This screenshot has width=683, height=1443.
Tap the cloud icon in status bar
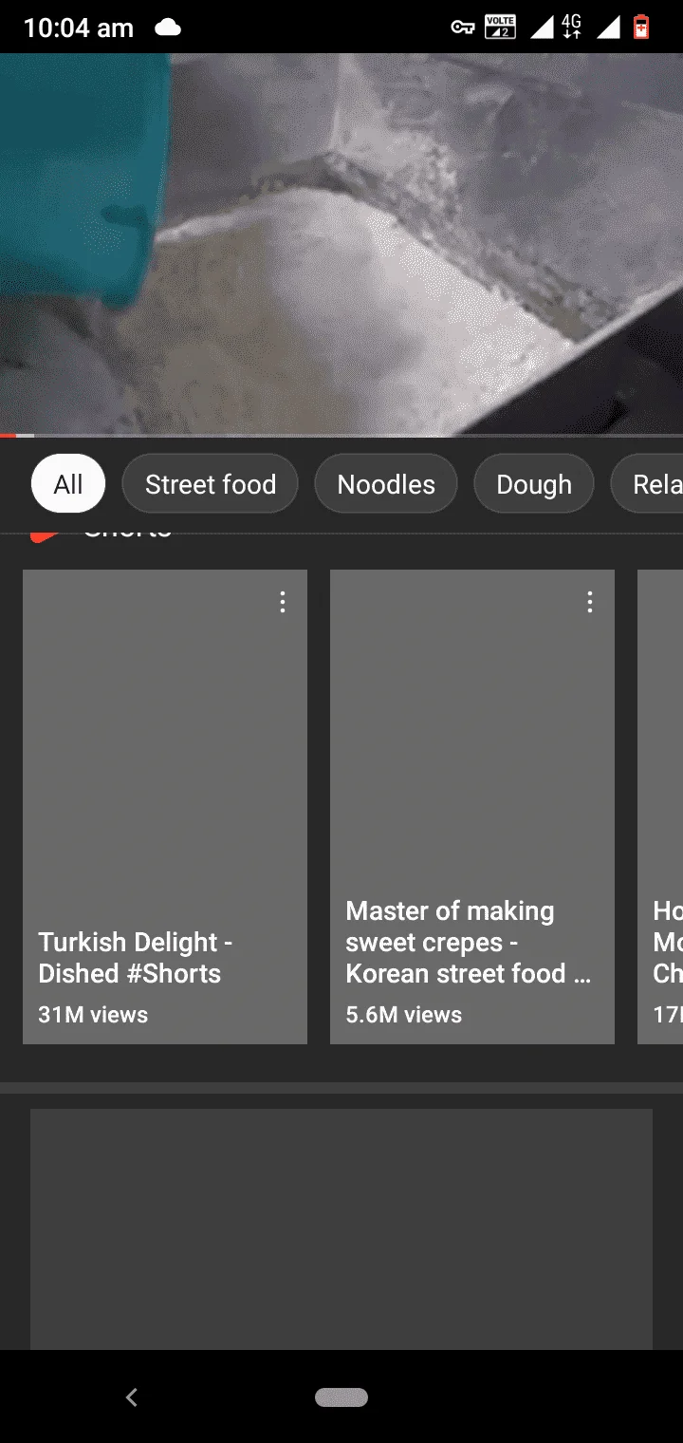(168, 28)
